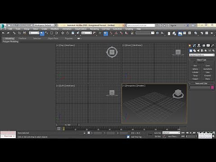The height and width of the screenshot is (162, 216).
Task: Choose the Rectangular Selection Region tool
Action: tap(52, 33)
